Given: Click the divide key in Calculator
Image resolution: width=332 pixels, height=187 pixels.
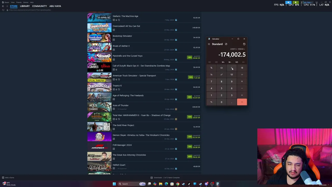Looking at the screenshot, I should click(x=242, y=75).
